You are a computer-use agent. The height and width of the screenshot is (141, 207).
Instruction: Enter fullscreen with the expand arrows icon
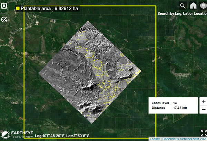click(x=203, y=133)
